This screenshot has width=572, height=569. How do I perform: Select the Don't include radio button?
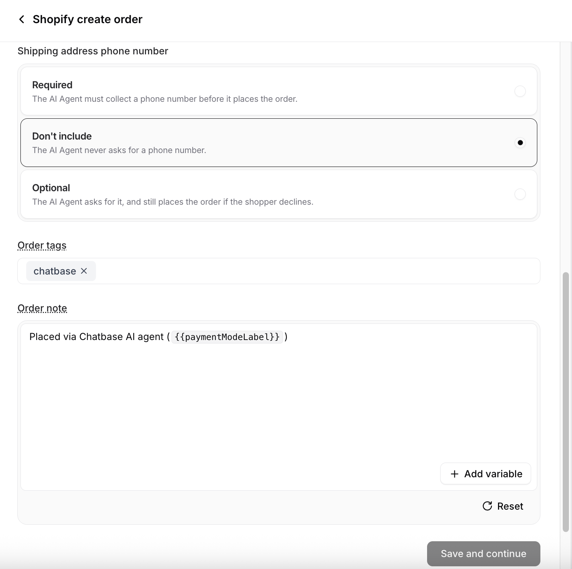click(x=520, y=143)
